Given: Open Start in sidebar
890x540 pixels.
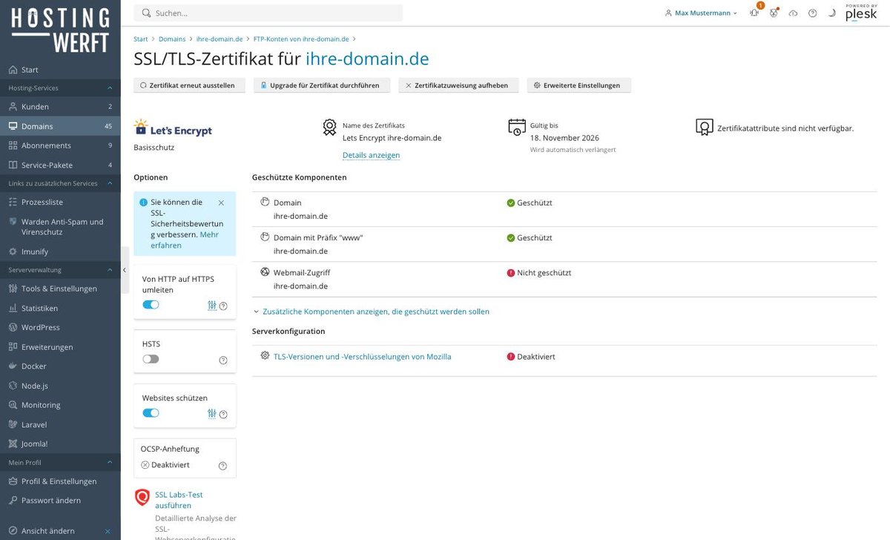Looking at the screenshot, I should [60, 70].
